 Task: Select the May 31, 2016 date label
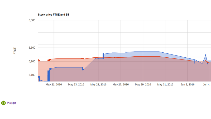[165, 85]
